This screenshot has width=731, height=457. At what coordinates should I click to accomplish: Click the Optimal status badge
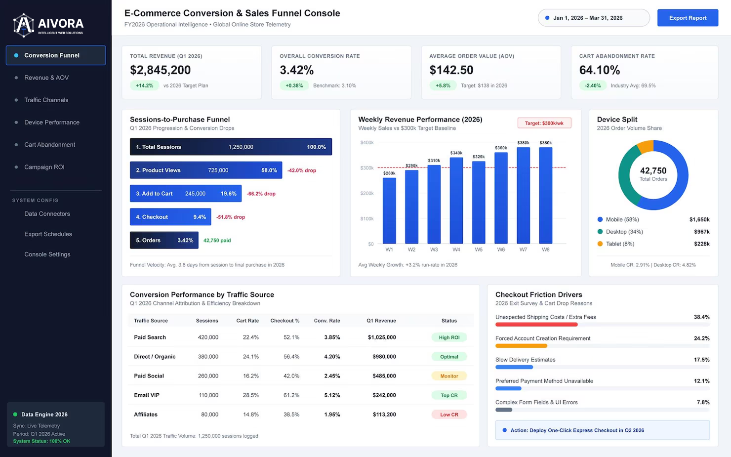pyautogui.click(x=449, y=357)
